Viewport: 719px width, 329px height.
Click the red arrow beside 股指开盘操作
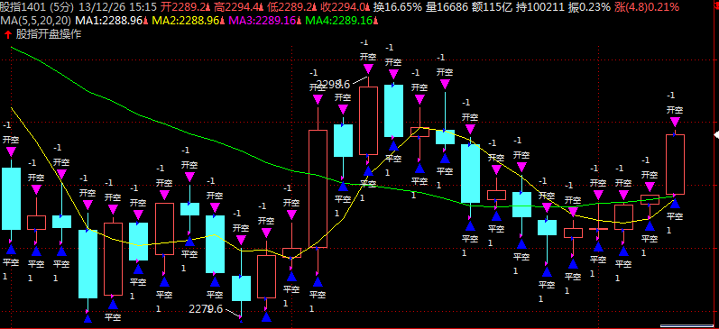tap(8, 34)
